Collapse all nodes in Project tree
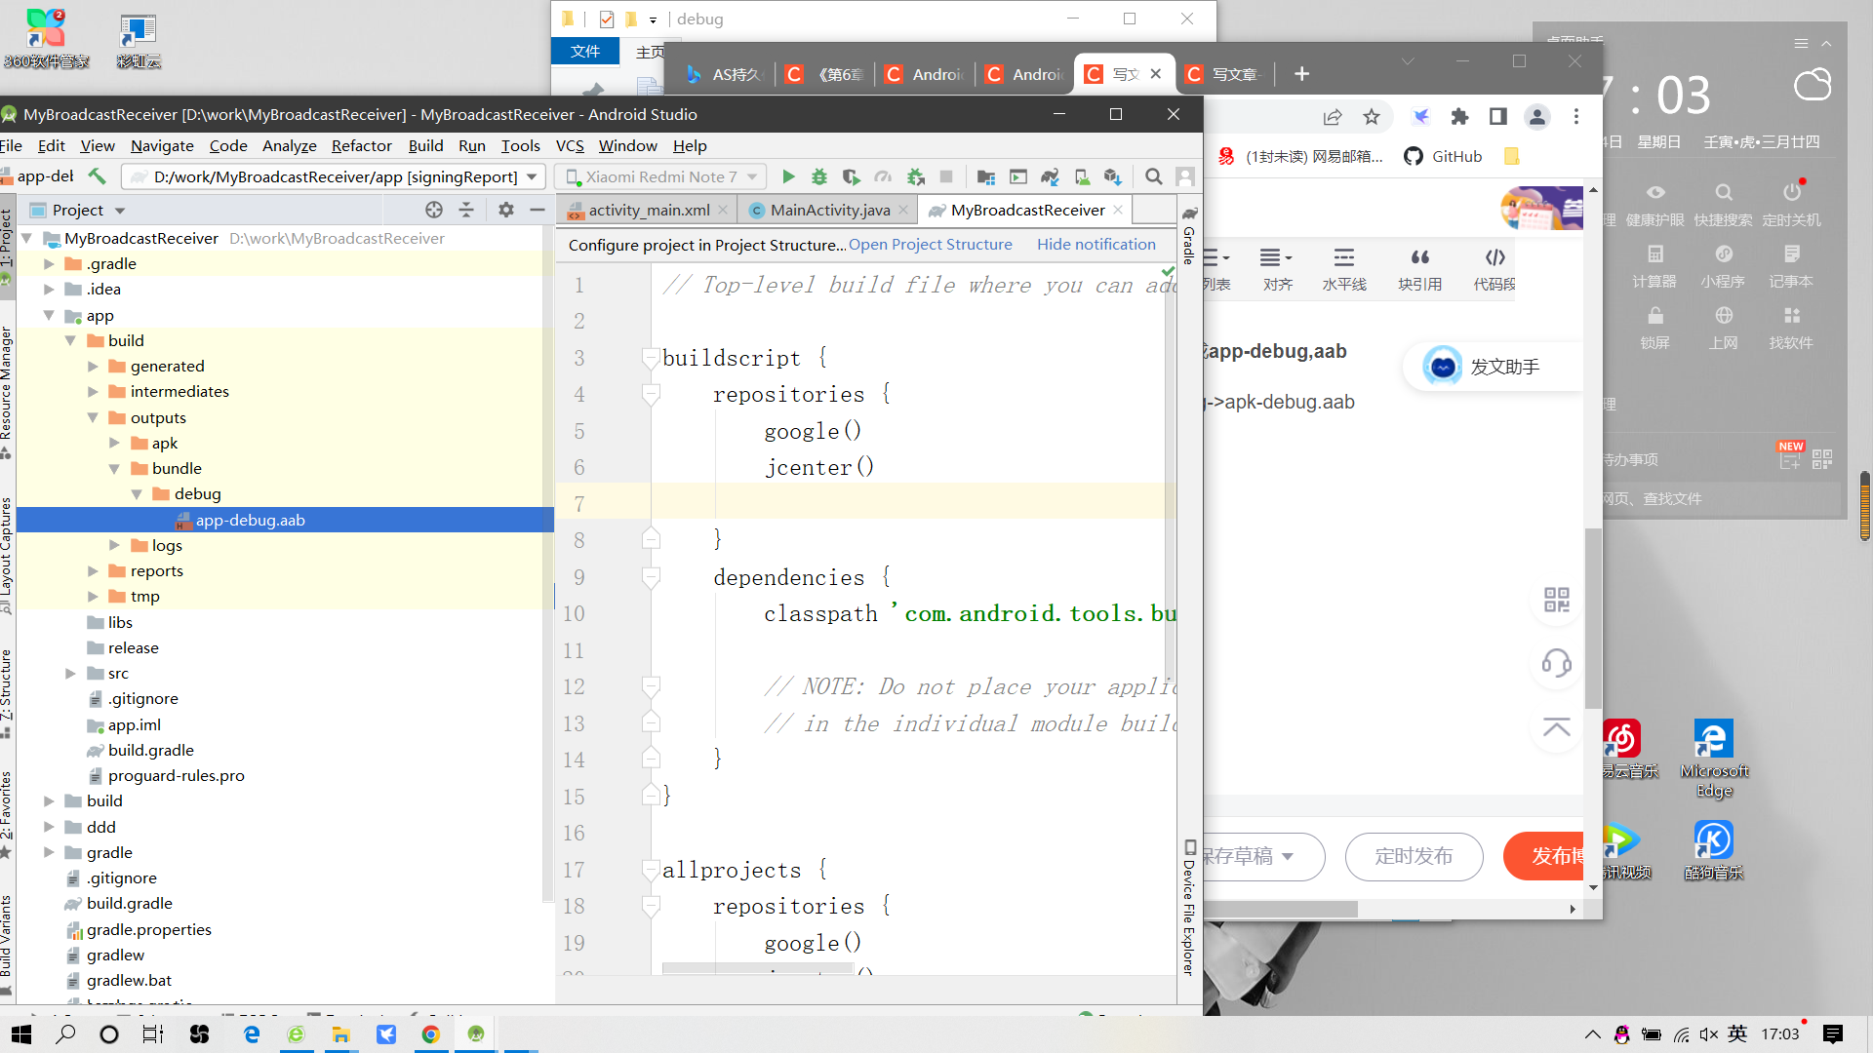Viewport: 1873px width, 1053px height. [x=465, y=210]
